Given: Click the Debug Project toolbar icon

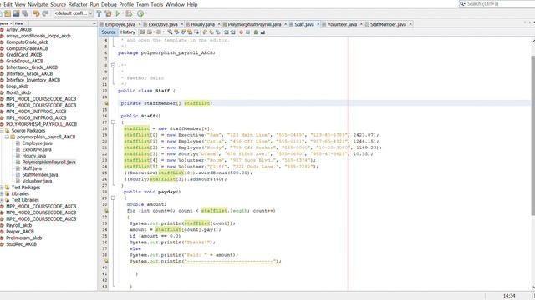Looking at the screenshot, I should point(129,13).
